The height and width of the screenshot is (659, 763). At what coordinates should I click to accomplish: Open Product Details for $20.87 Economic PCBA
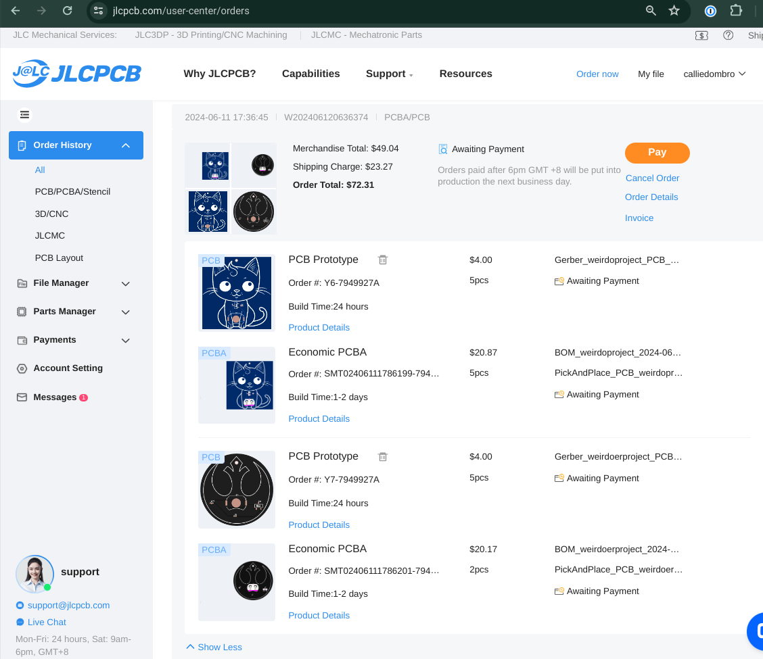pos(319,419)
